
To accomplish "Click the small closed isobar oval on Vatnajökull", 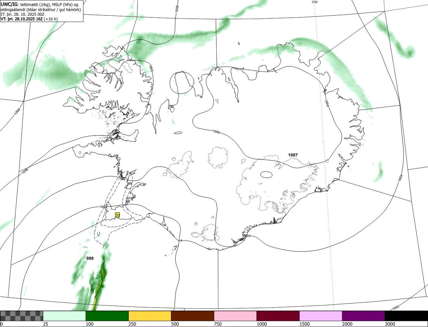I will [266, 174].
